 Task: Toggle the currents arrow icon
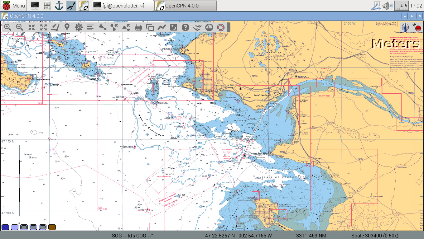(x=114, y=27)
